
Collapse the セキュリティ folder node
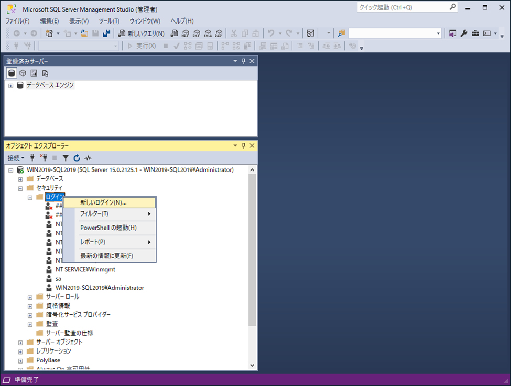click(x=21, y=188)
